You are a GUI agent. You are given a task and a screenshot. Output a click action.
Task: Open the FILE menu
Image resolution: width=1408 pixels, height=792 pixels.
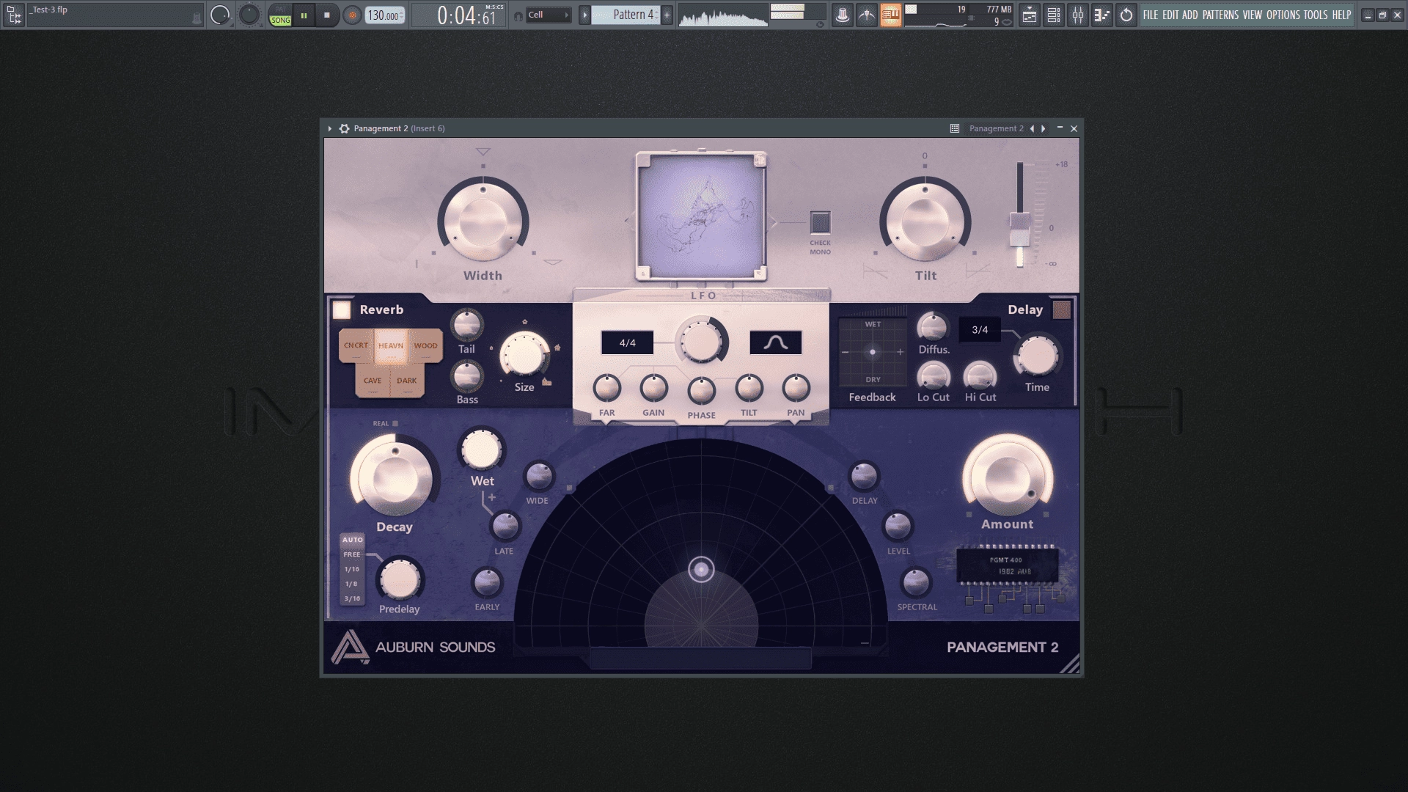tap(1151, 15)
